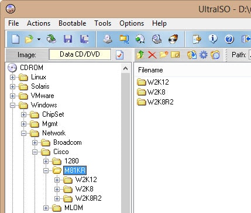This screenshot has width=251, height=213.
Task: Open the Options menu
Action: coord(132,23)
